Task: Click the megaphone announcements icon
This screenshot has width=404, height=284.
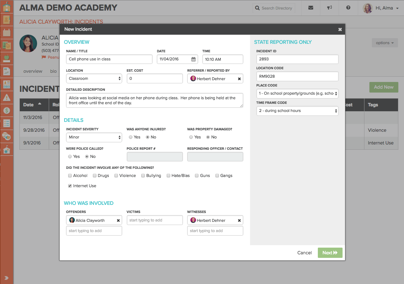Action: coord(329,8)
